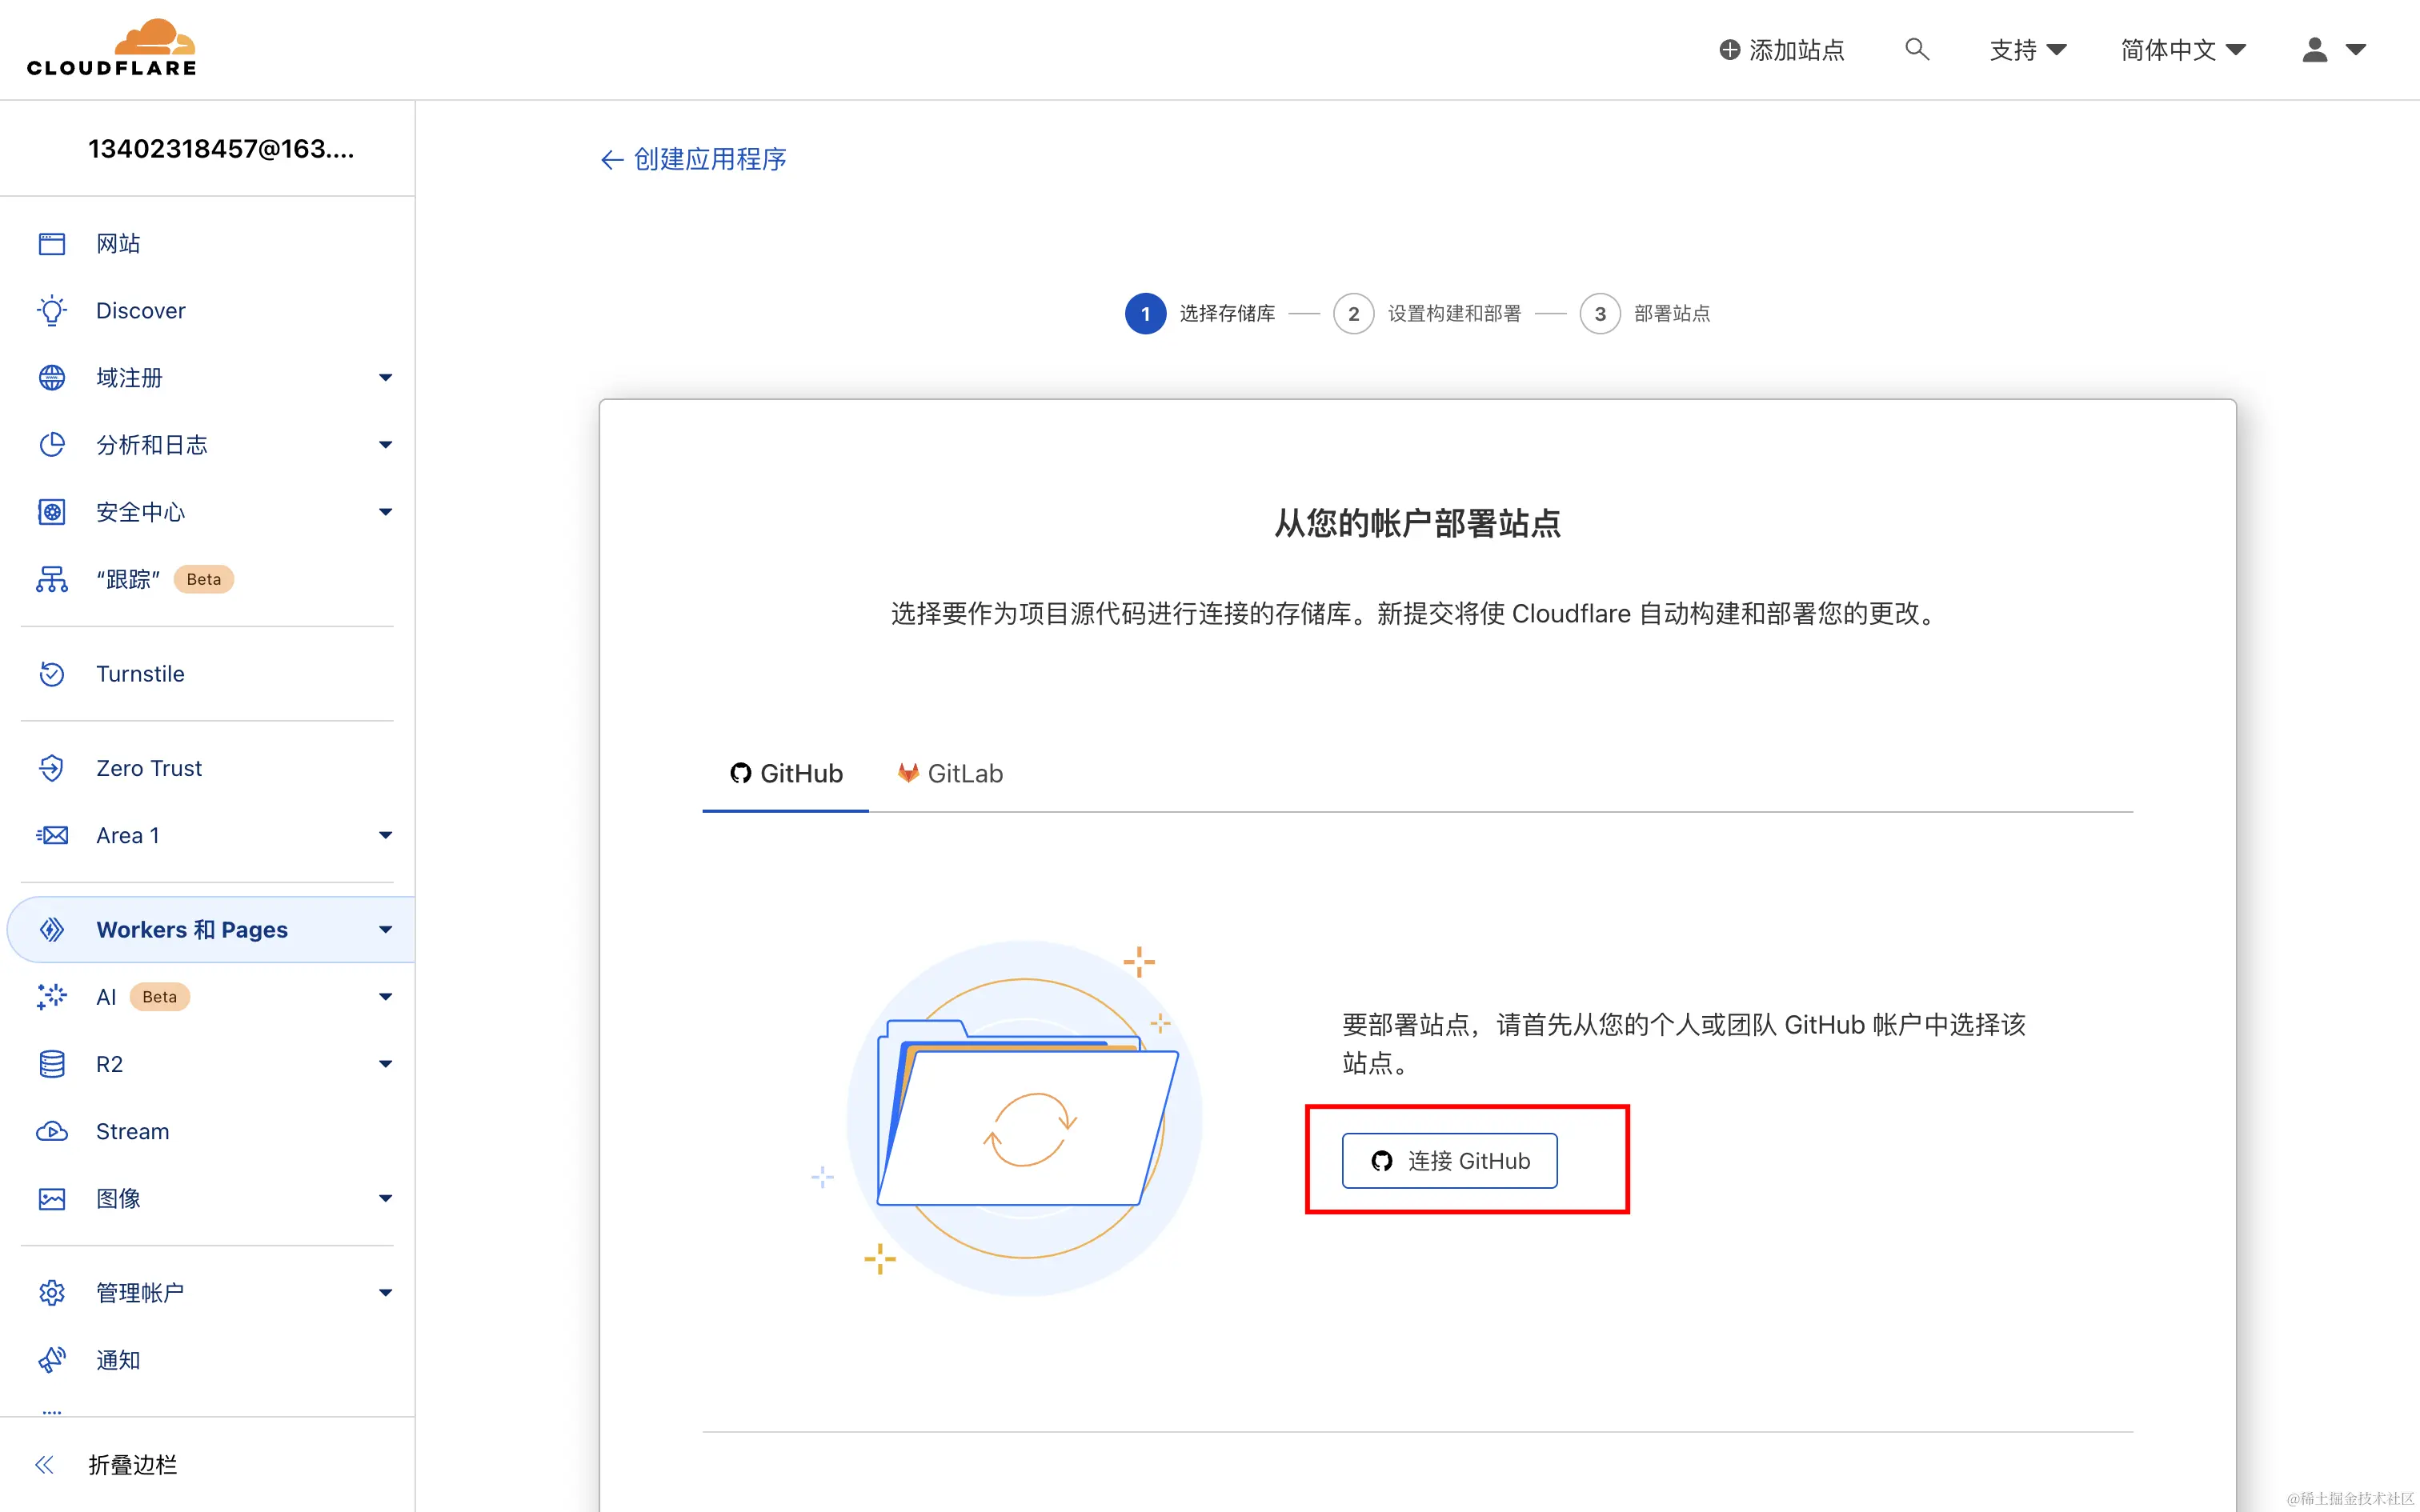Click the GitLab fox logo icon

908,773
